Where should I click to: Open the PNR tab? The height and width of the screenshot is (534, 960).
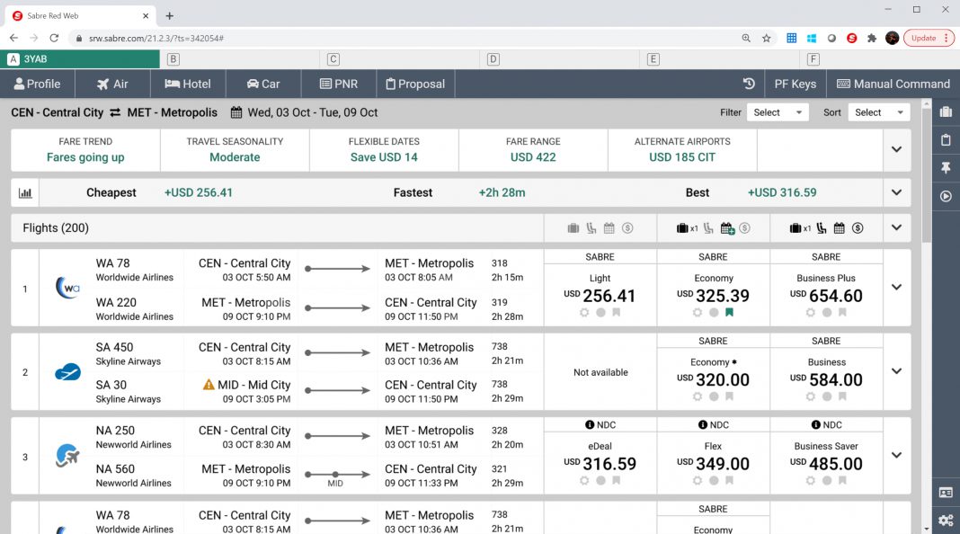(x=339, y=84)
